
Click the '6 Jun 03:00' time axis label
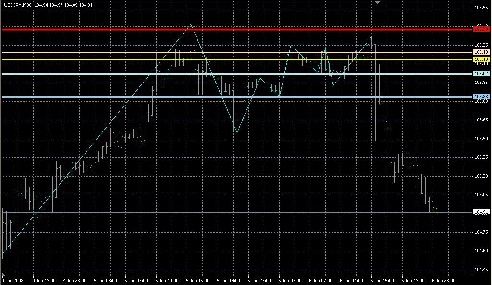click(x=290, y=280)
